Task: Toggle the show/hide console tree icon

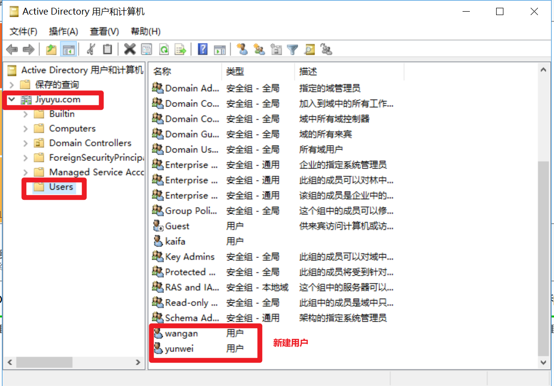Action: tap(69, 50)
